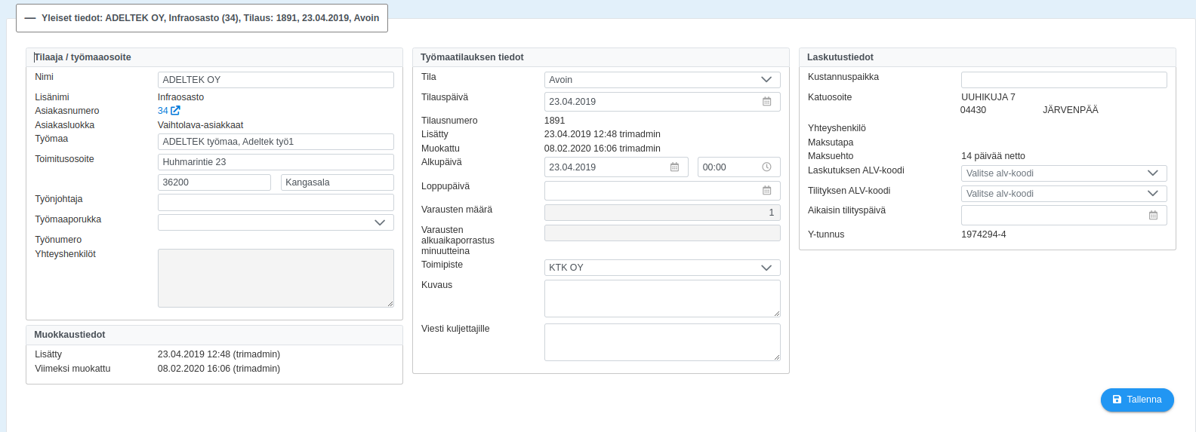Click the Viesti kuljettajille text area

point(662,342)
